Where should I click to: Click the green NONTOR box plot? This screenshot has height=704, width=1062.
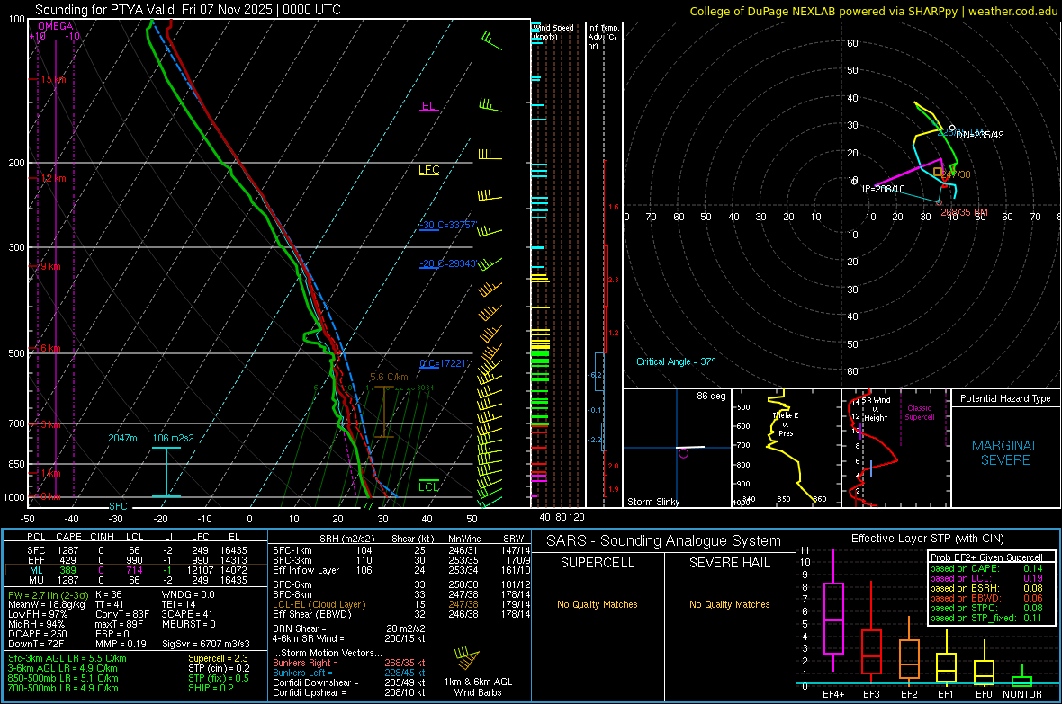pos(1021,681)
